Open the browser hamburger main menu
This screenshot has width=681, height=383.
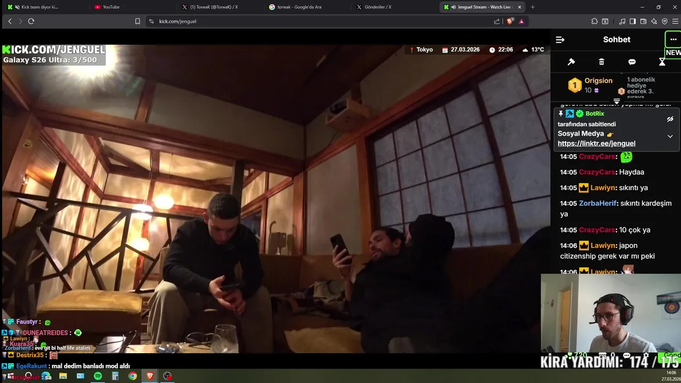[x=675, y=21]
